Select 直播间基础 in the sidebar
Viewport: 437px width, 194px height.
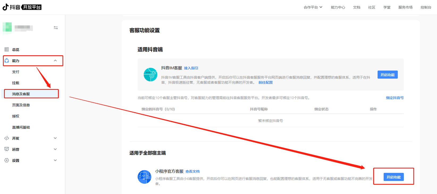tap(21, 127)
